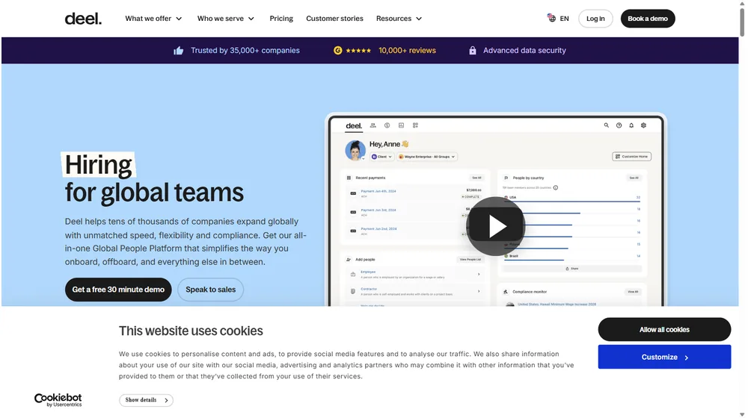
Task: Expand the What we offer menu
Action: coord(153,19)
